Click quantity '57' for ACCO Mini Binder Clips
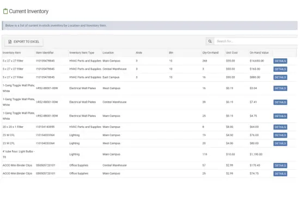The image size is (300, 197). click(204, 165)
